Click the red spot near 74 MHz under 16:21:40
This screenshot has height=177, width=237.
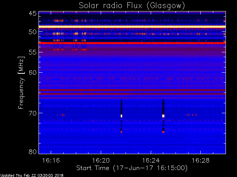[x=121, y=132]
